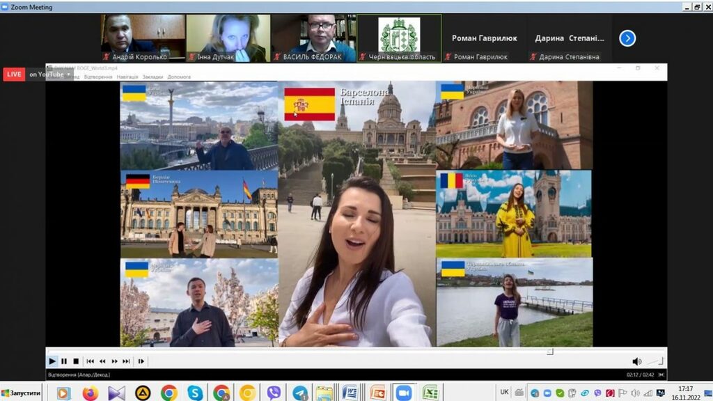Screen dimensions: 713x401
Task: Click the Запустити start button
Action: (x=22, y=393)
